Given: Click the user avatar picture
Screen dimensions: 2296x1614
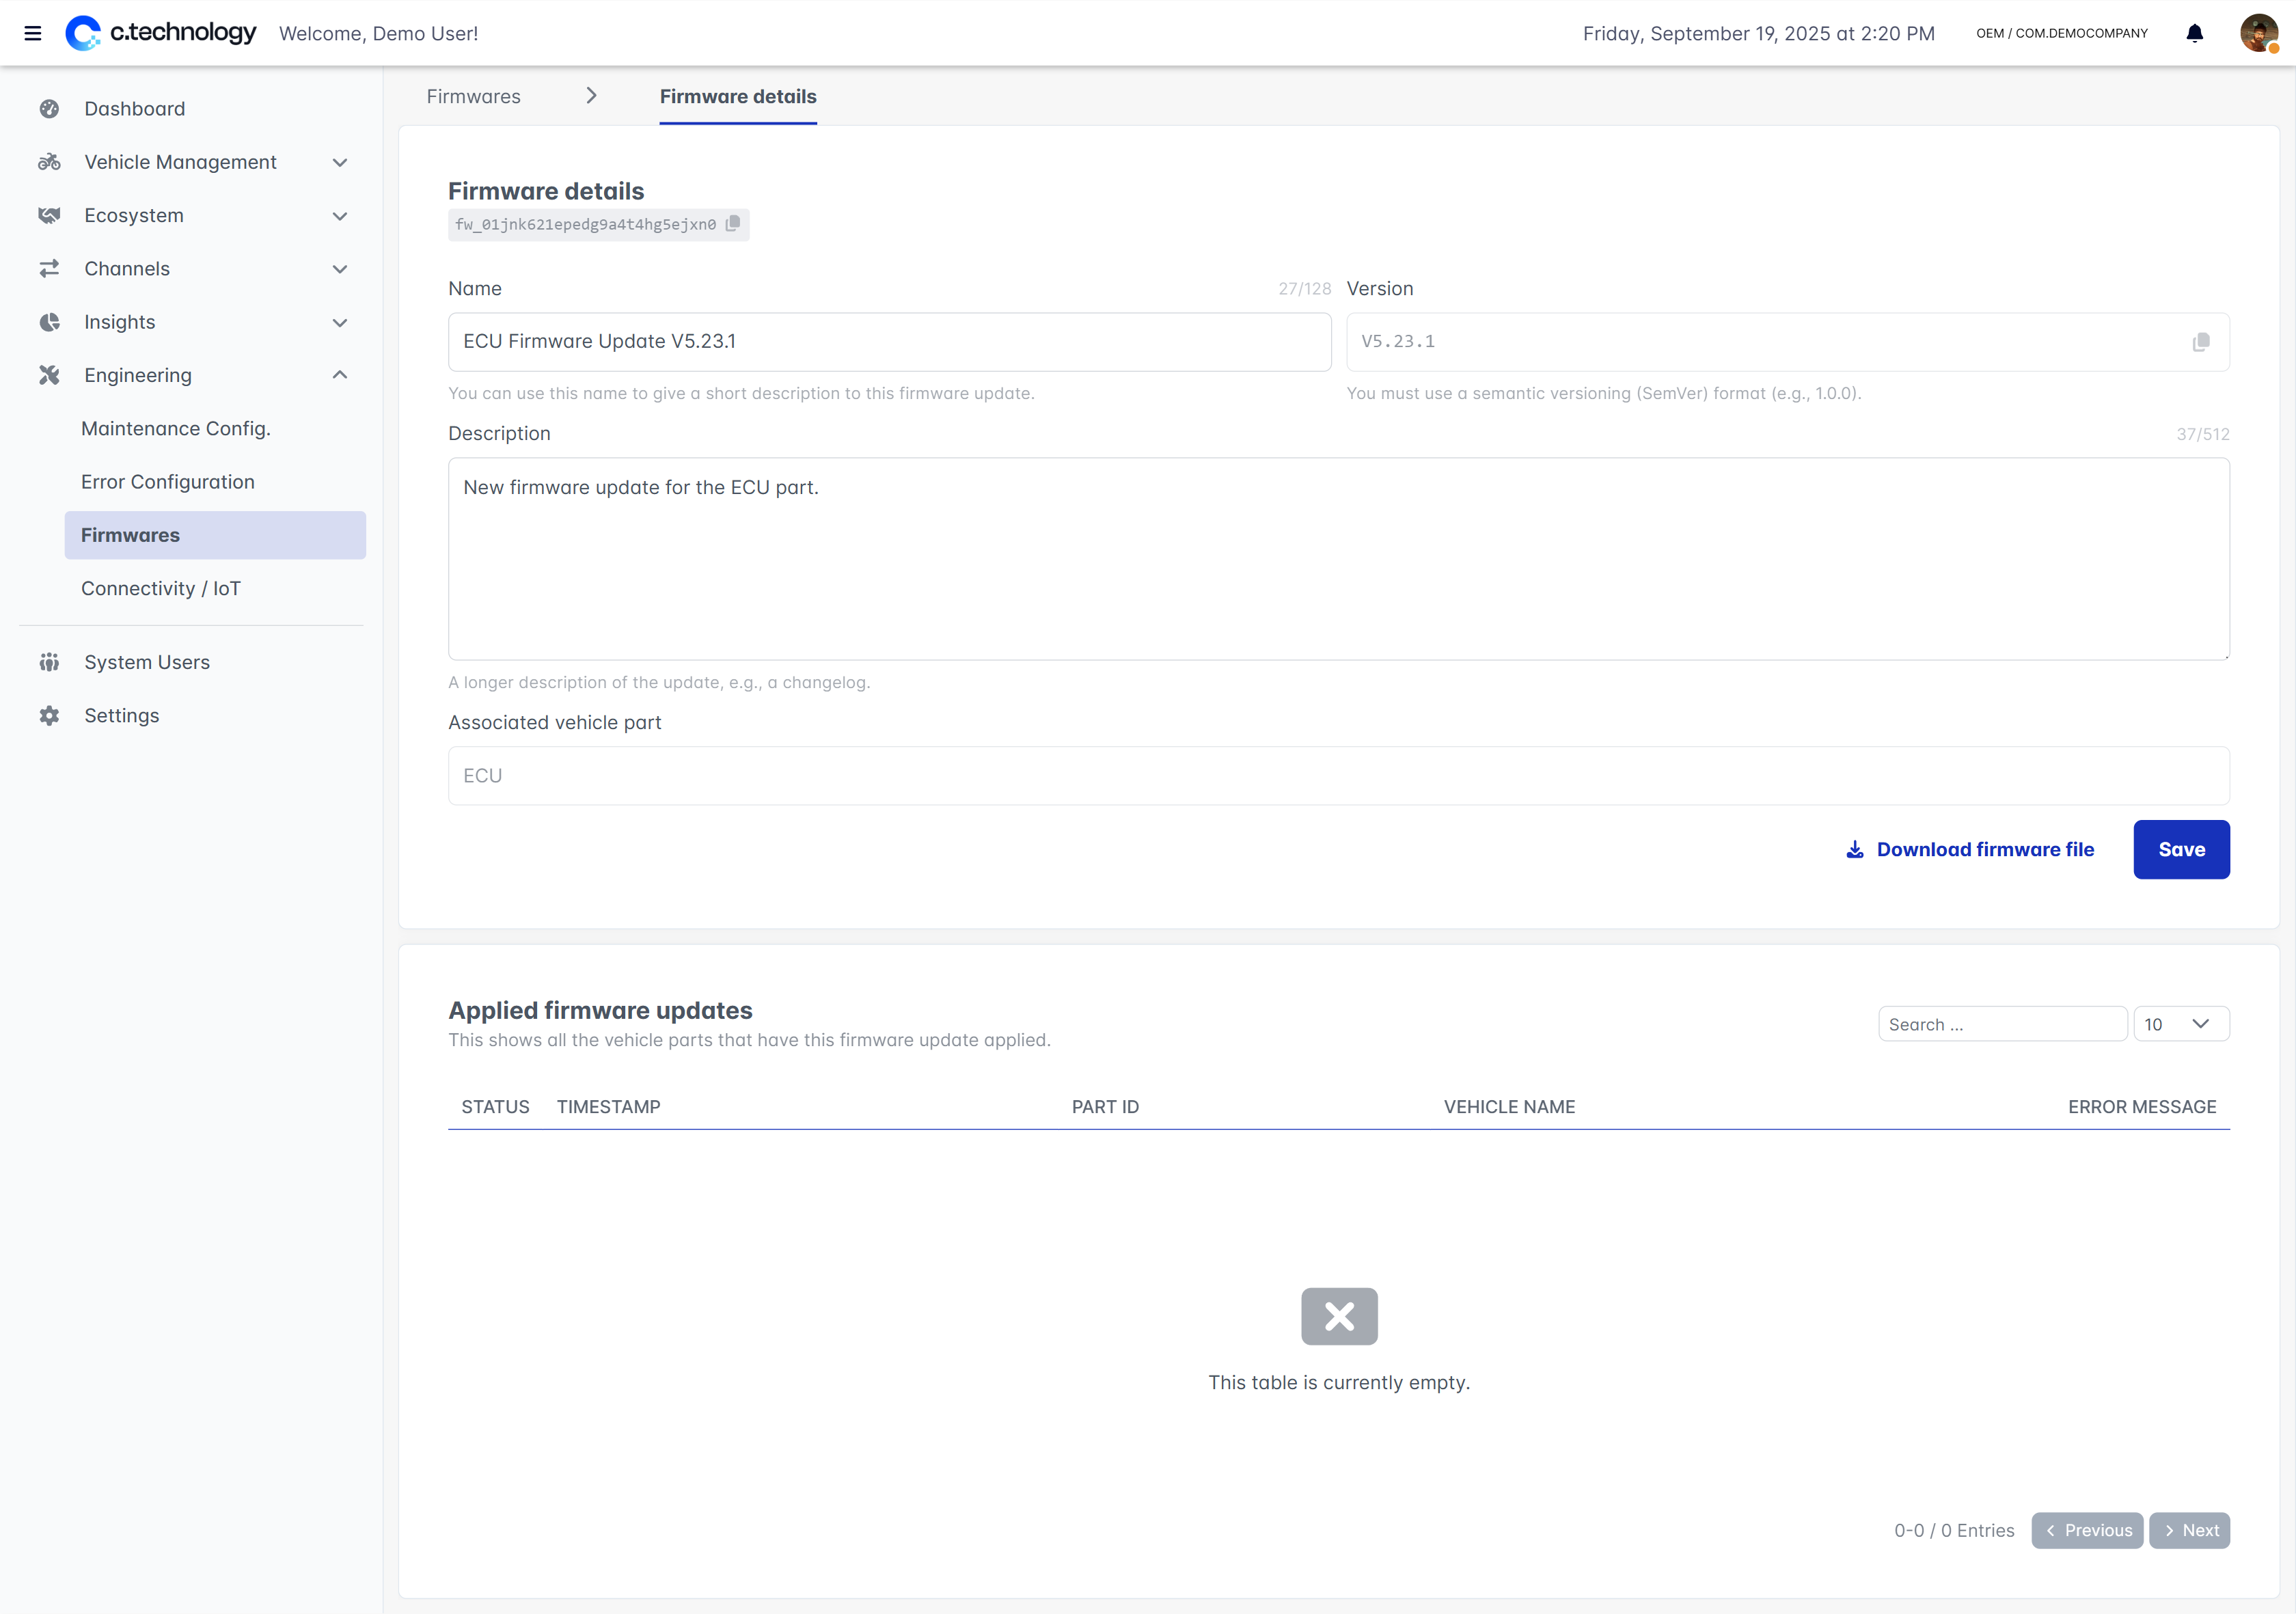Looking at the screenshot, I should tap(2258, 33).
